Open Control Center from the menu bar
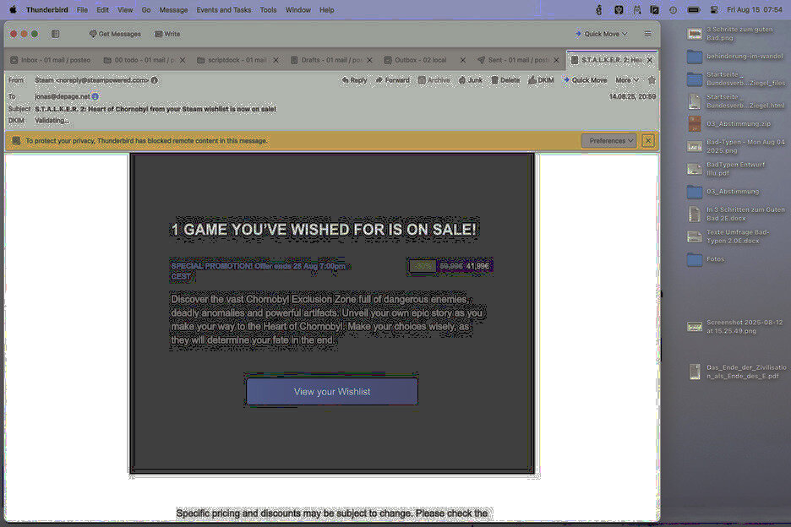Image resolution: width=791 pixels, height=527 pixels. click(714, 9)
